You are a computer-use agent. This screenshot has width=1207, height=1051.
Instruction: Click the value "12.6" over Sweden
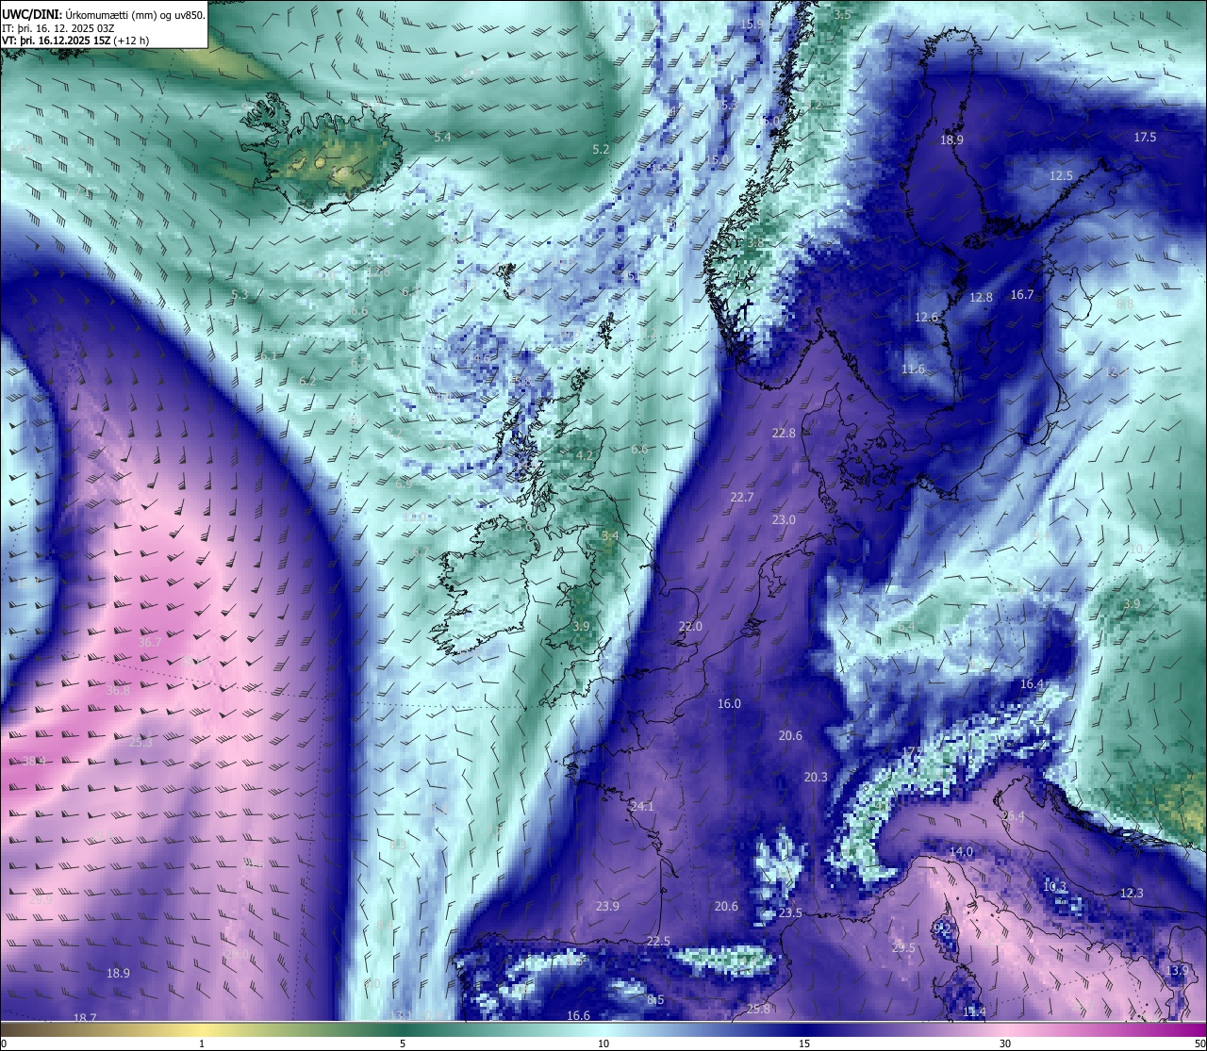click(x=926, y=317)
